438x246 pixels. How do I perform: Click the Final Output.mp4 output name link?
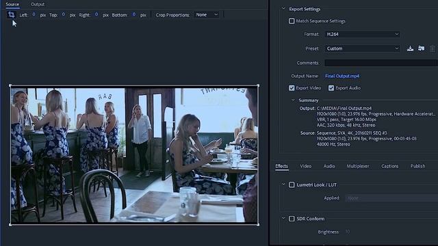[342, 76]
